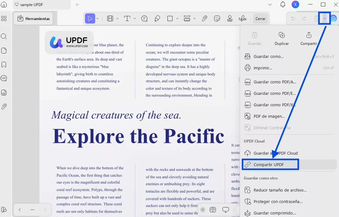Open page navigation ellipsis

[32, 209]
